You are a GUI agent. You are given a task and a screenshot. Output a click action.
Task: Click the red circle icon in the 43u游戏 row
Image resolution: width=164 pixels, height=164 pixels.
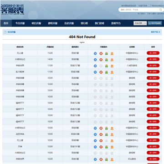(x=101, y=159)
